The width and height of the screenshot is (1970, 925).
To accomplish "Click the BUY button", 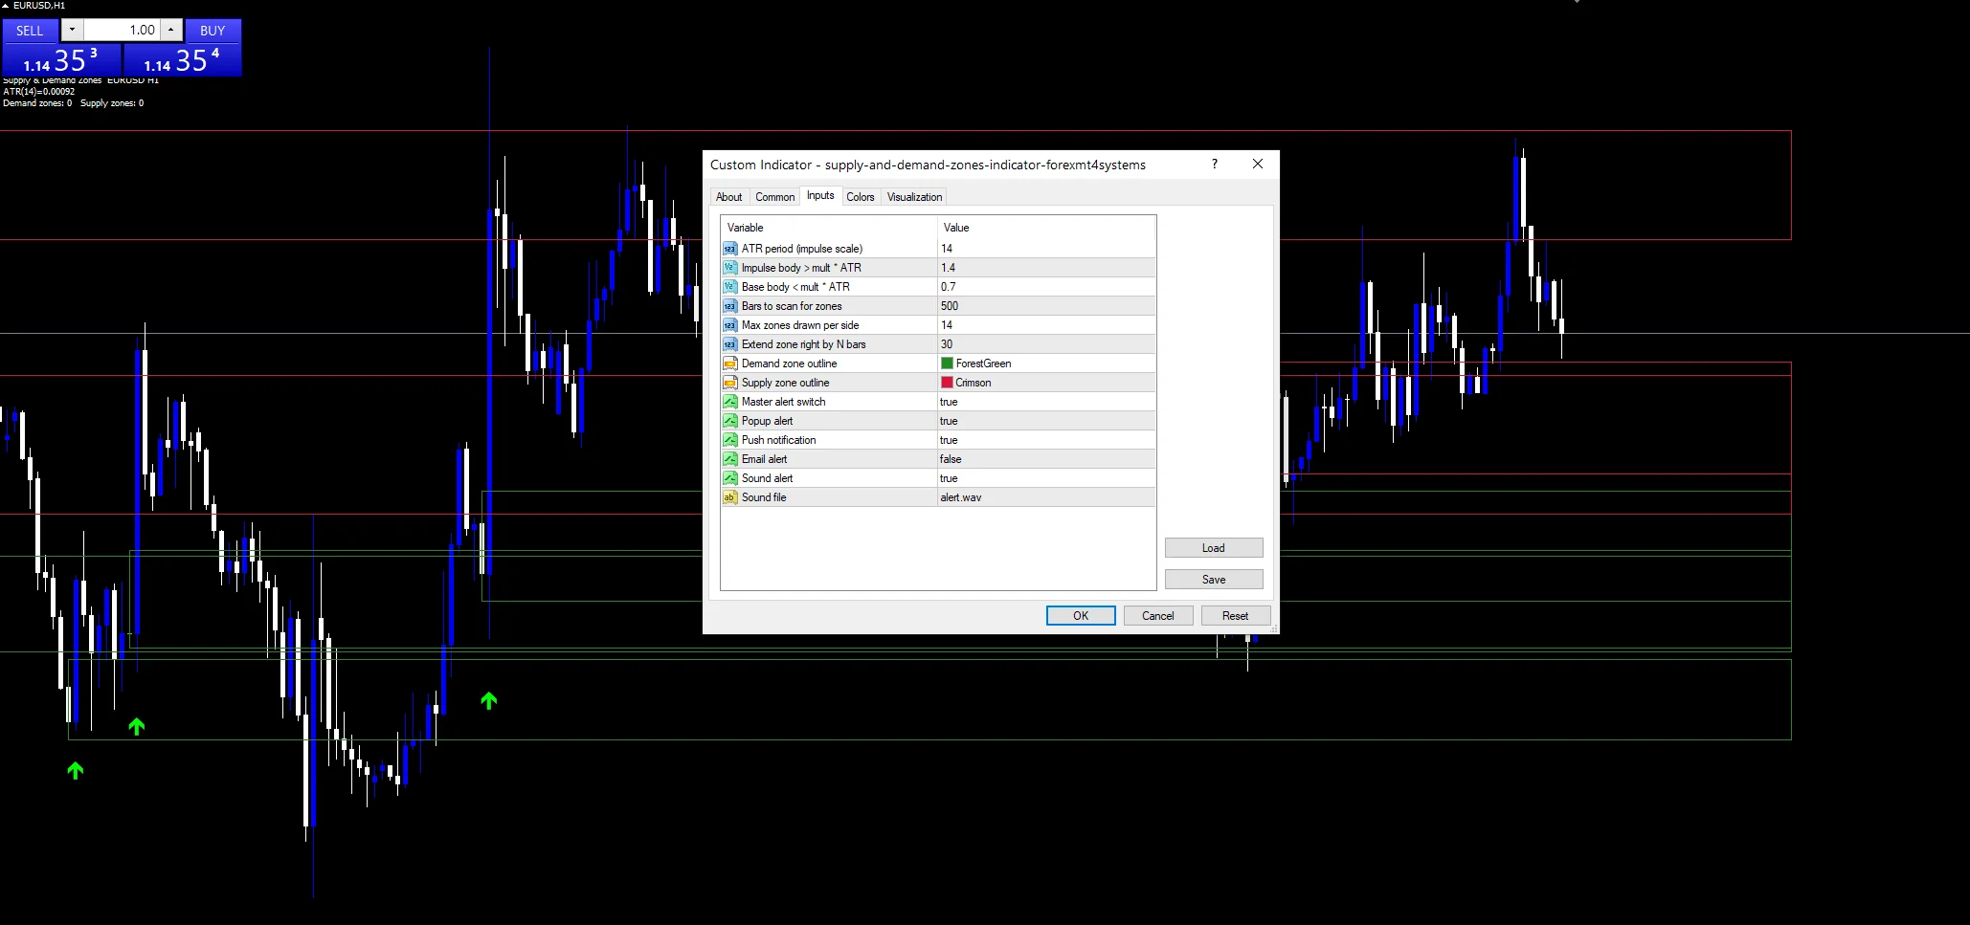I will pyautogui.click(x=213, y=31).
